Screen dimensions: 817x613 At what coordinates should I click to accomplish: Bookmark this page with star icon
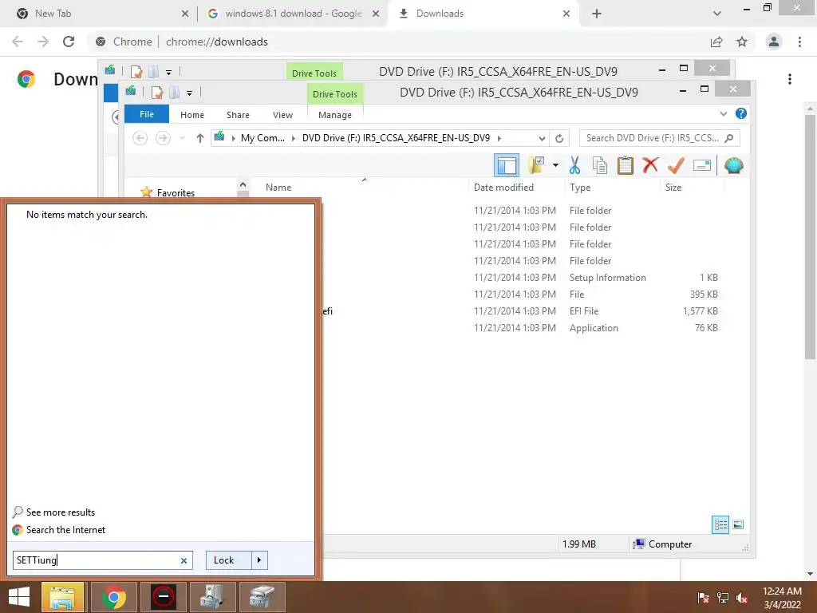pyautogui.click(x=742, y=42)
